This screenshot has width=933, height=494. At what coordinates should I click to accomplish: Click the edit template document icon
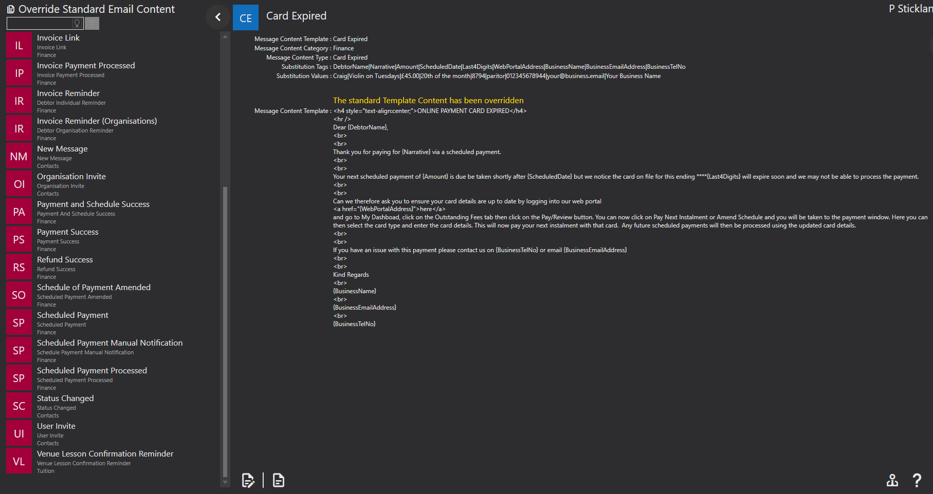click(x=248, y=480)
